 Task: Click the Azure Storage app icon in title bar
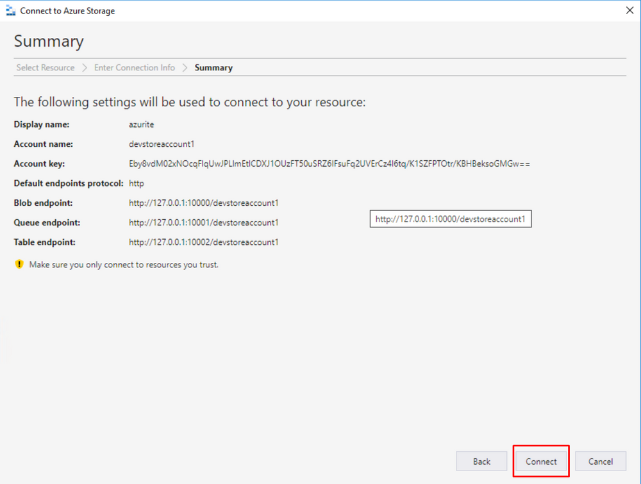[11, 11]
